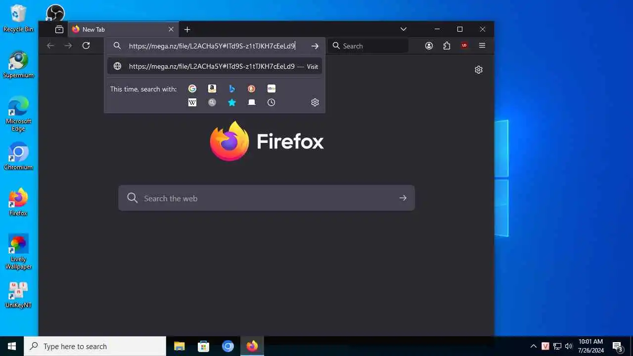Click the toolbar Search box
The image size is (633, 356).
tap(368, 46)
